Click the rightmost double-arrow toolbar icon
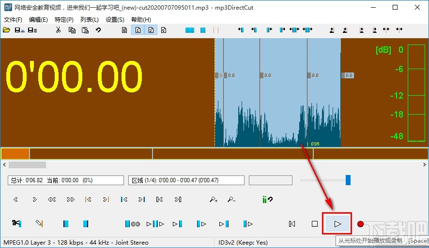429x248 pixels. (x=399, y=30)
